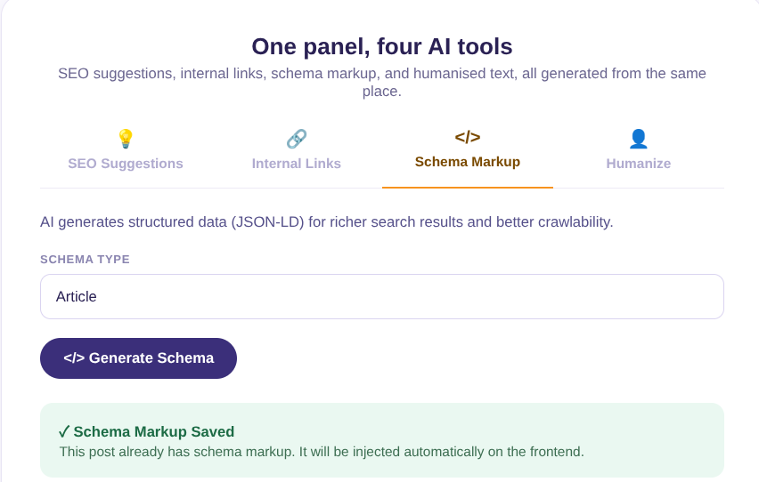Open the Schema Type dropdown showing Article

pyautogui.click(x=382, y=296)
